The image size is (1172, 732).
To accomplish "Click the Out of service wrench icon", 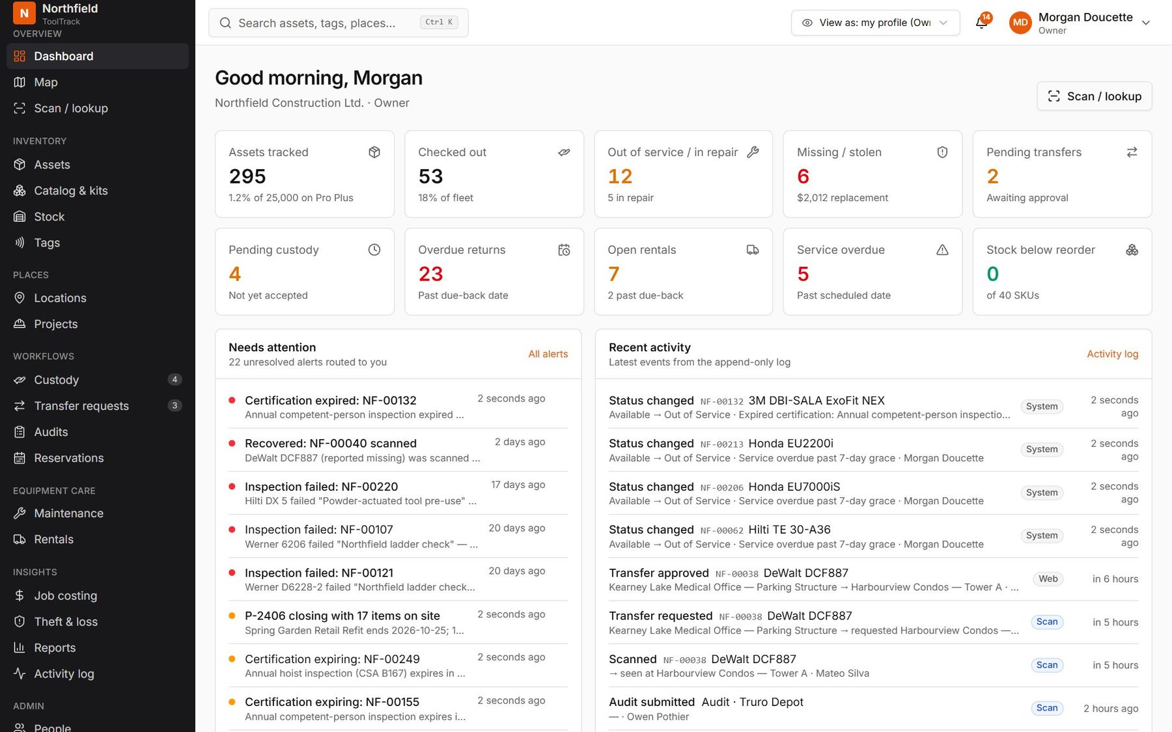I will tap(753, 152).
